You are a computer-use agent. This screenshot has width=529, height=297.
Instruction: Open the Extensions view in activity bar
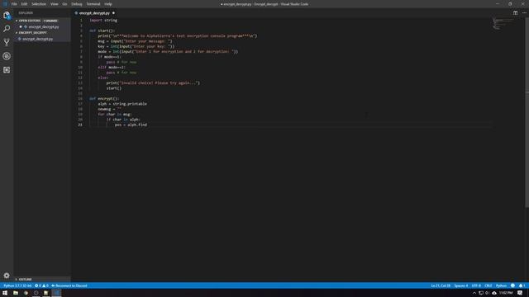point(7,69)
